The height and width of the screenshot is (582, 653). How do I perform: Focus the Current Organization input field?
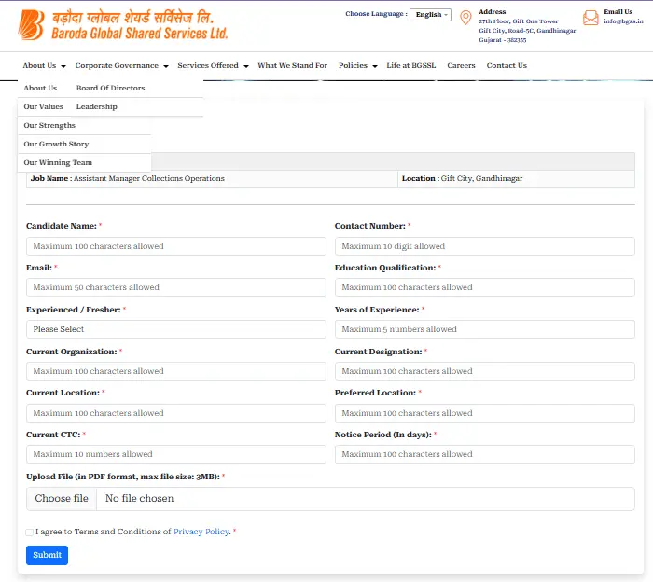point(175,371)
